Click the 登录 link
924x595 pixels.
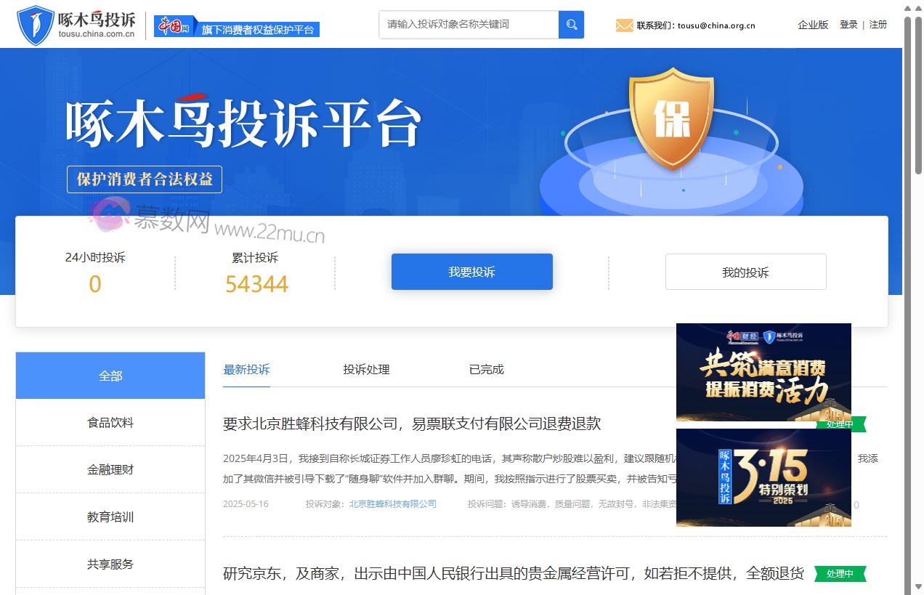[848, 25]
